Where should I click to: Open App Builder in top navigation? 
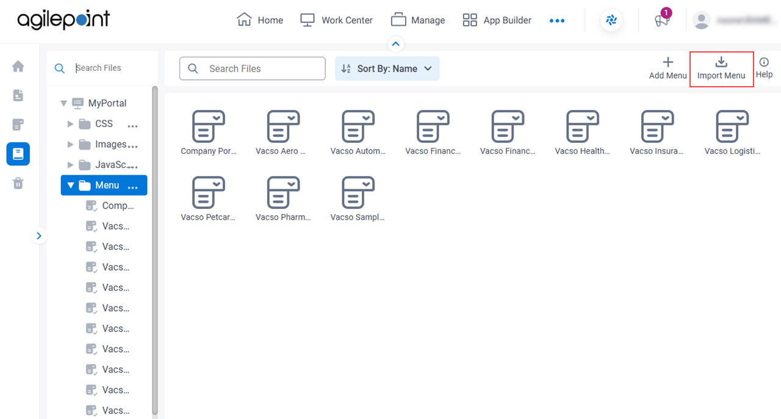click(x=497, y=20)
